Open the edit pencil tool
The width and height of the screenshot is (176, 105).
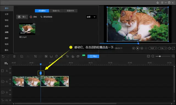(x=22, y=56)
